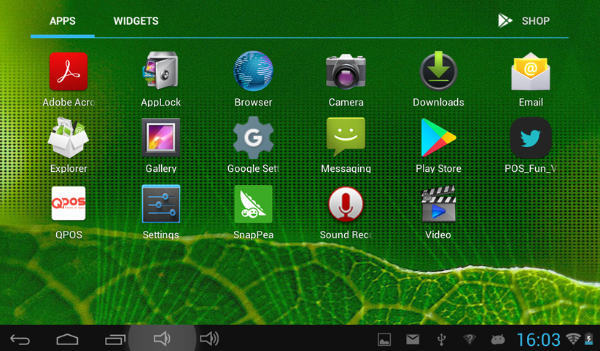Tap the battery charging indicator
Image resolution: width=600 pixels, height=351 pixels.
[588, 339]
